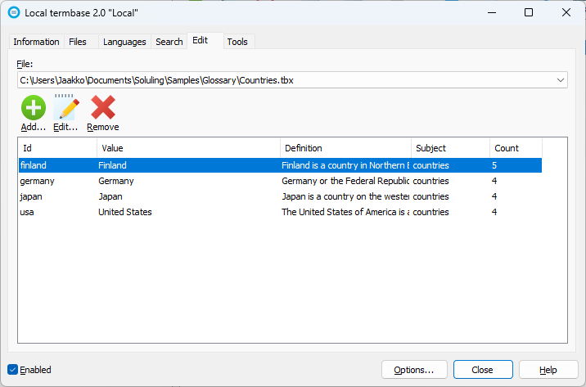The width and height of the screenshot is (586, 387).
Task: Click the pencil Edit icon
Action: 65,108
